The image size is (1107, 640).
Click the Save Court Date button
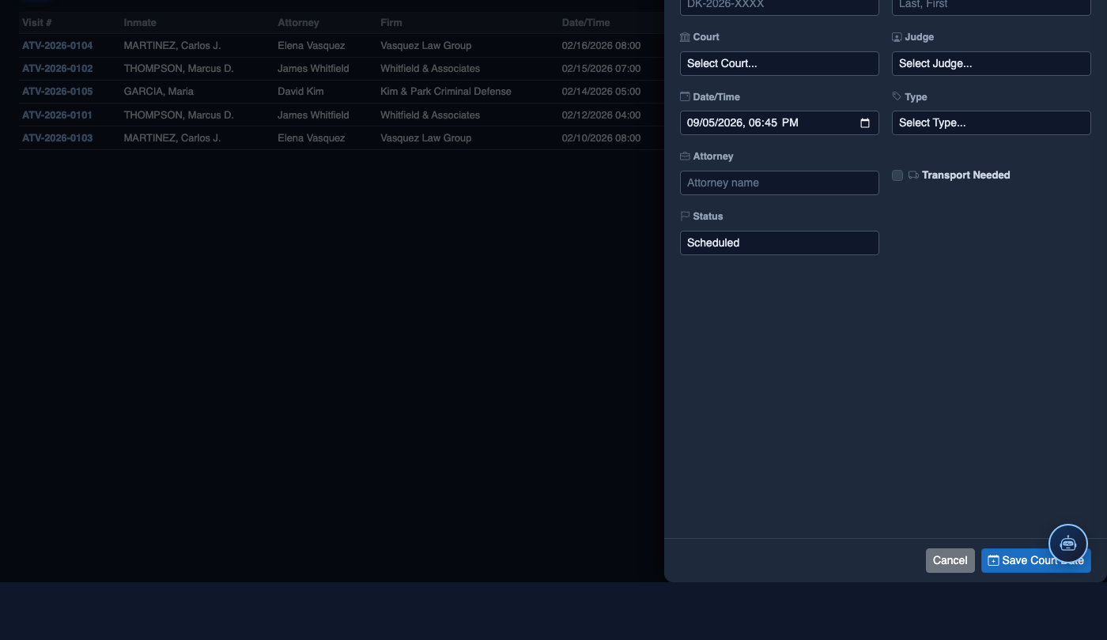coord(1036,560)
